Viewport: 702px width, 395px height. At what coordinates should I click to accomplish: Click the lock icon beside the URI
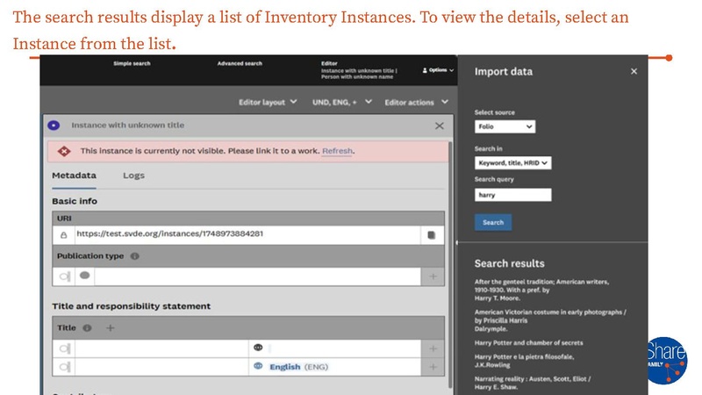(63, 234)
